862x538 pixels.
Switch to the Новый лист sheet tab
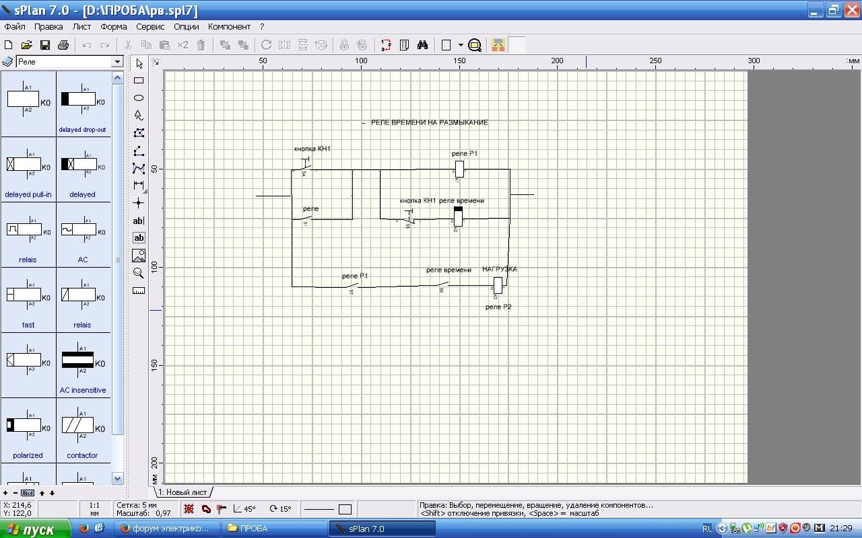tap(183, 492)
